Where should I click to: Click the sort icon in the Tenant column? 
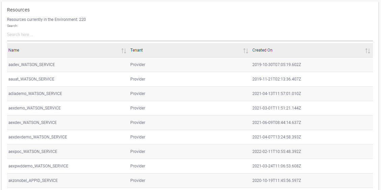(x=246, y=51)
